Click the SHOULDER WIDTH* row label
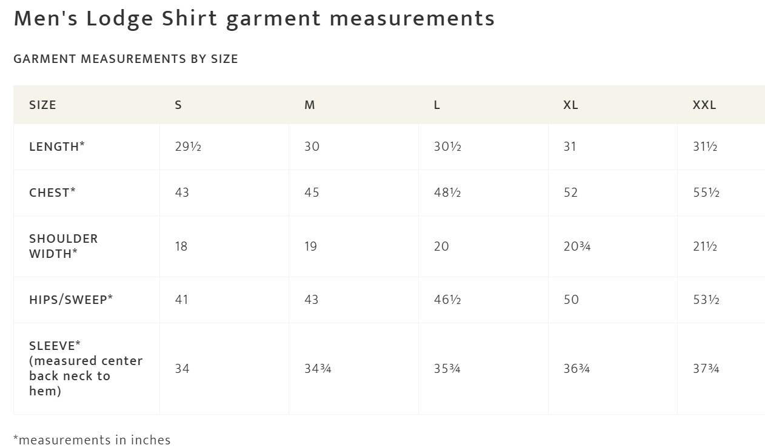The width and height of the screenshot is (765, 448). [64, 246]
